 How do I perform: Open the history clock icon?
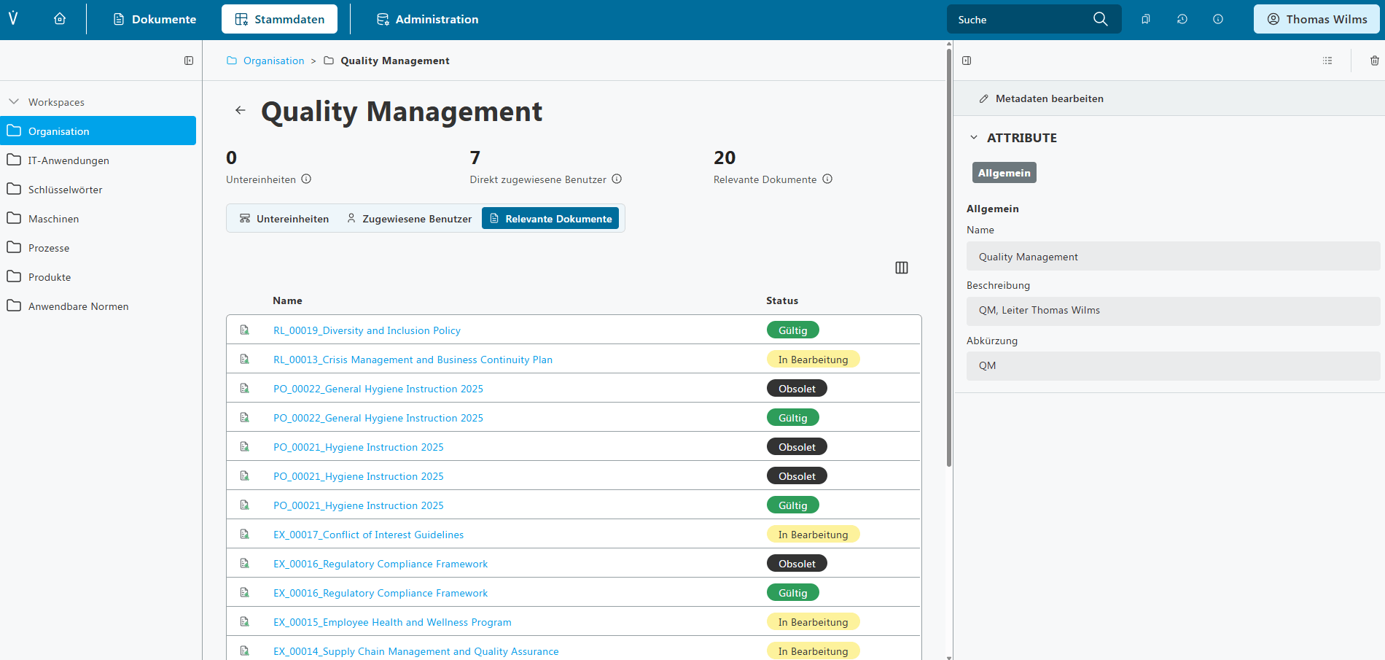point(1182,19)
